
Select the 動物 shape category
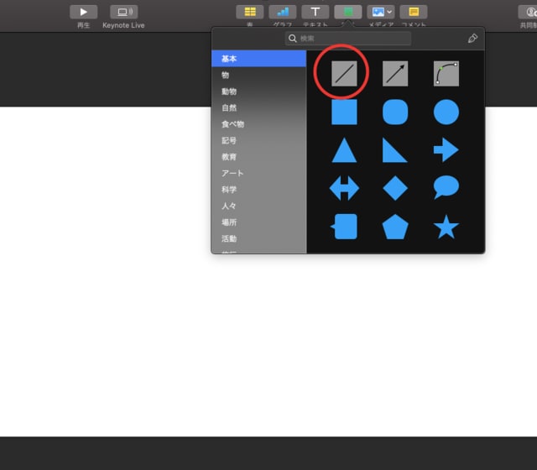click(x=229, y=91)
